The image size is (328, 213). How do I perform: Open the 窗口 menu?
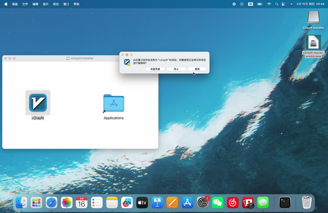(x=66, y=4)
